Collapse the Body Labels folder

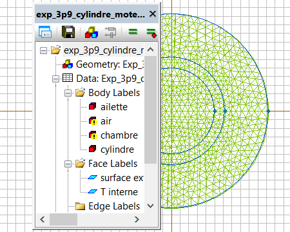(68, 93)
